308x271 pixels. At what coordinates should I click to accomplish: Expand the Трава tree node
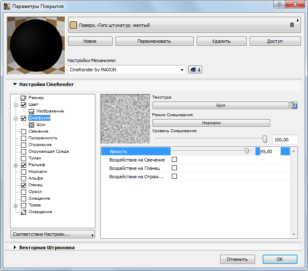pyautogui.click(x=16, y=206)
